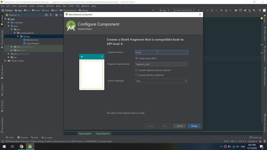Open the TODO tool window
The width and height of the screenshot is (267, 150).
[10, 137]
